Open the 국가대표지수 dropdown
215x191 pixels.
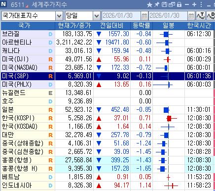(x=59, y=16)
